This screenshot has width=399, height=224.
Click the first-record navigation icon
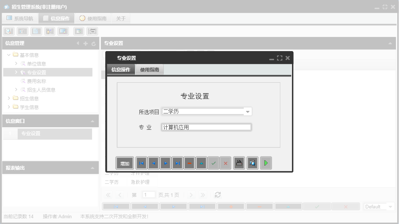(x=141, y=163)
